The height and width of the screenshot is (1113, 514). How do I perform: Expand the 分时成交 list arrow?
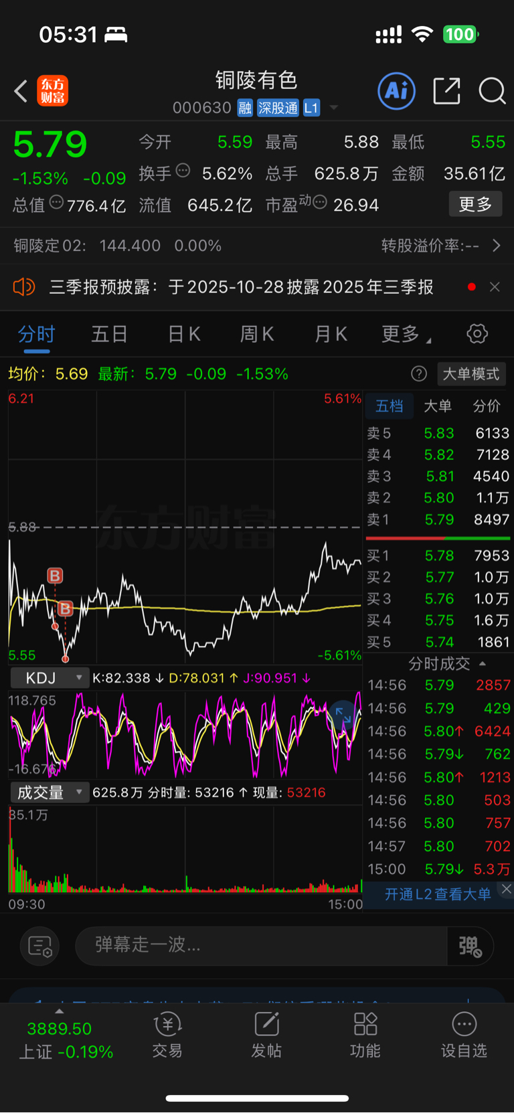coord(483,664)
